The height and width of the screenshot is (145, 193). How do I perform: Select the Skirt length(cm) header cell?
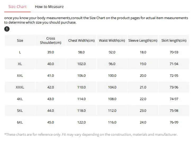pyautogui.click(x=174, y=40)
